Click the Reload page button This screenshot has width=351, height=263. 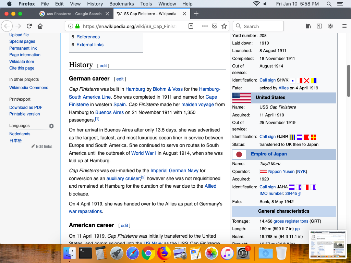(29, 26)
